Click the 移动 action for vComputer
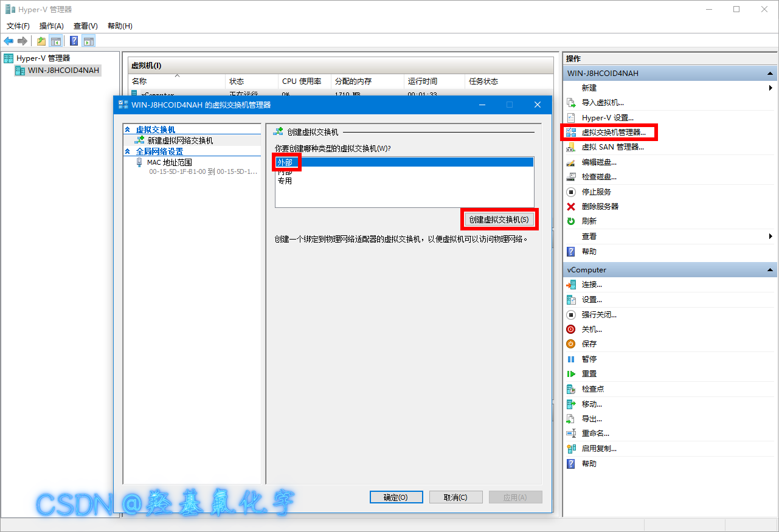This screenshot has width=779, height=532. pos(592,404)
